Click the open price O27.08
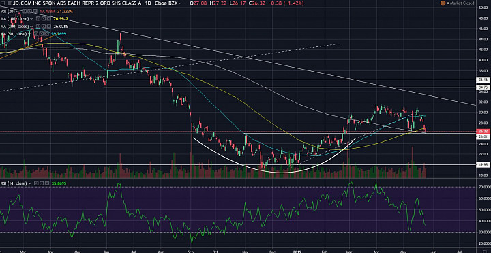This screenshot has height=253, width=491. (x=198, y=3)
